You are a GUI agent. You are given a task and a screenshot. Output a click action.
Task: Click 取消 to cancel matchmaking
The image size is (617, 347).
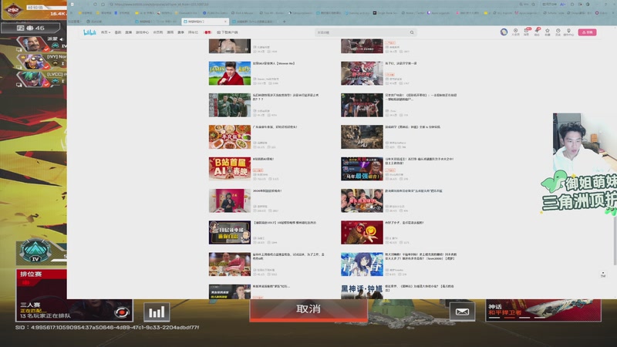(x=308, y=310)
